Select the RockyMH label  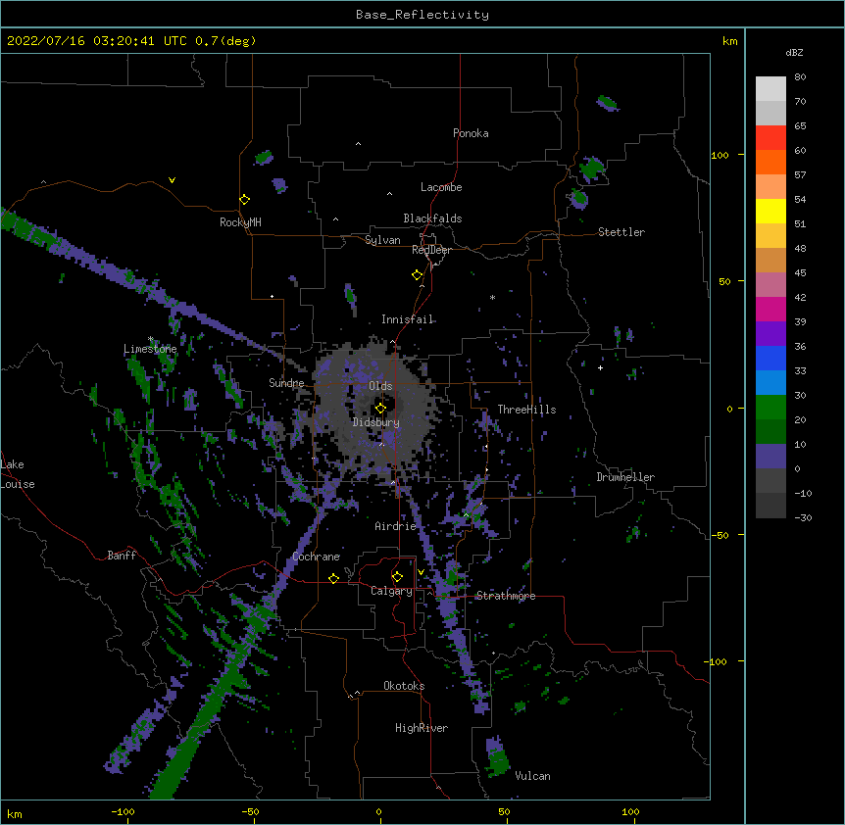(x=240, y=222)
